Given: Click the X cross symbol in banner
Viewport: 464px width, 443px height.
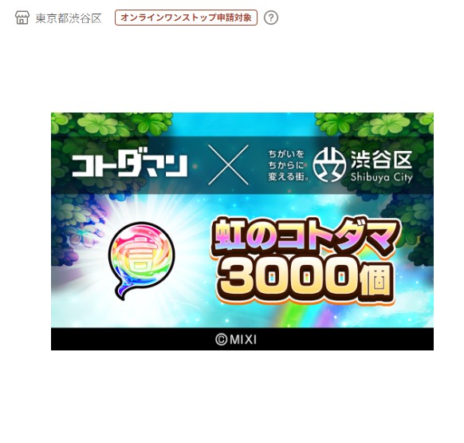Looking at the screenshot, I should tap(228, 164).
